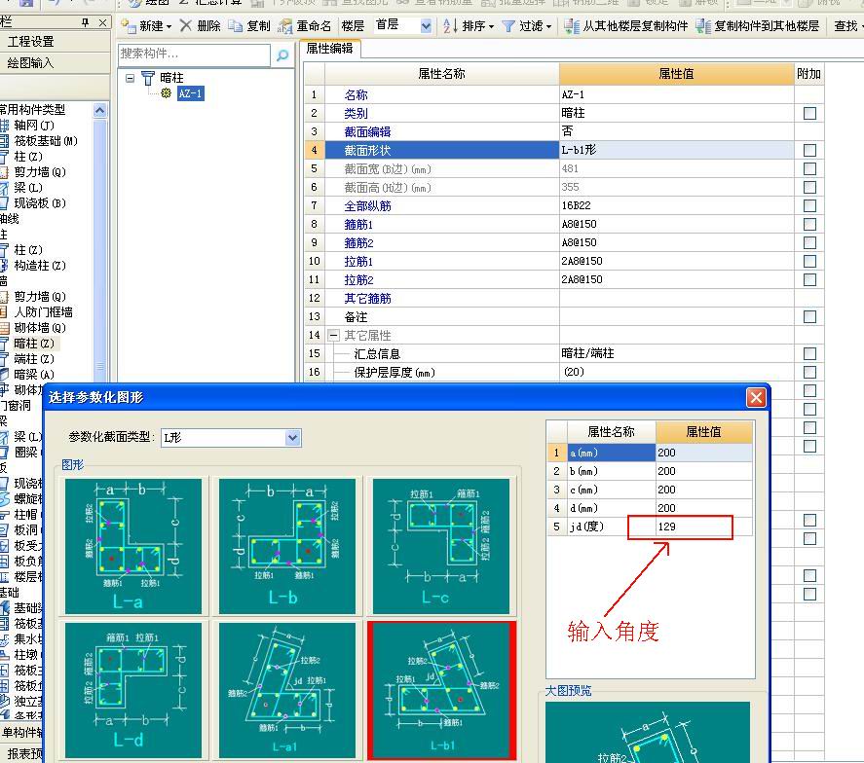The height and width of the screenshot is (763, 864).
Task: Click the 属性值 column header in the main table
Action: click(x=676, y=74)
